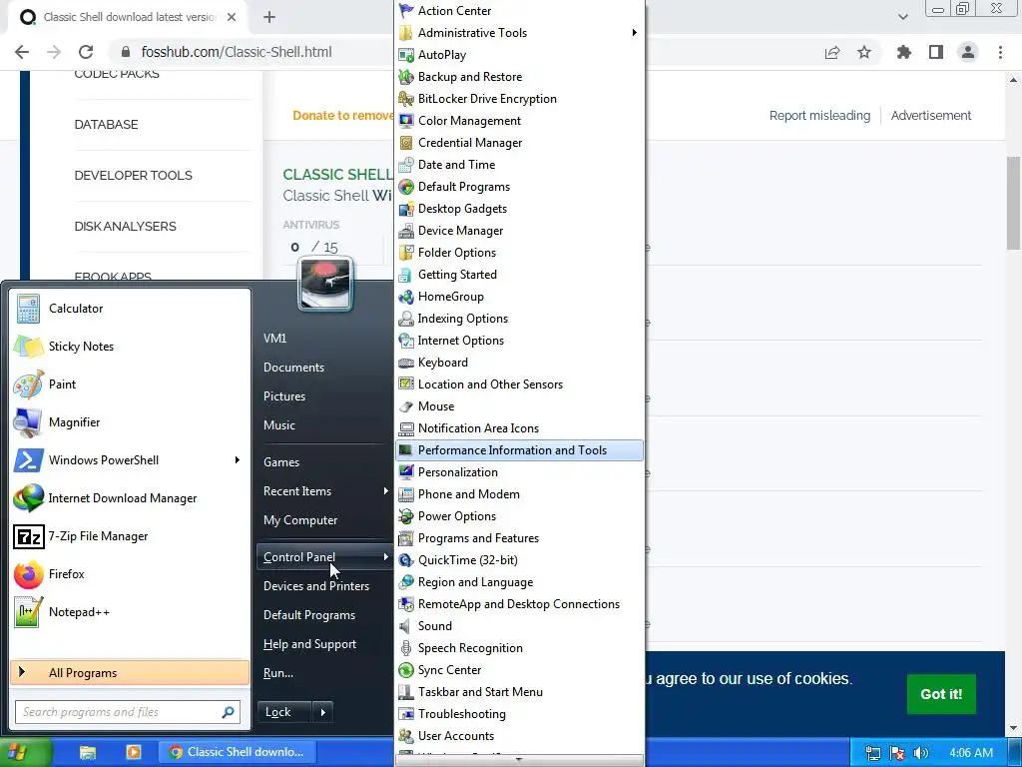Click the clock showing 4:06 AM

coord(971,753)
